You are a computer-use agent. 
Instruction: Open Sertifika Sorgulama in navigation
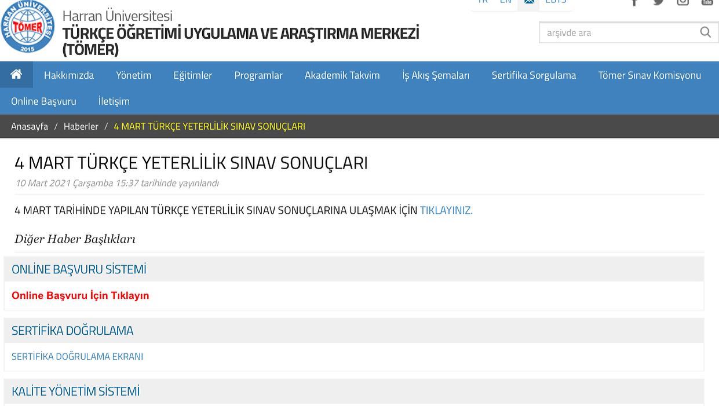point(534,75)
